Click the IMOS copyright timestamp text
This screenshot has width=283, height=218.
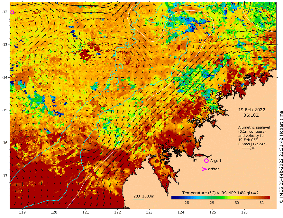click(281, 157)
